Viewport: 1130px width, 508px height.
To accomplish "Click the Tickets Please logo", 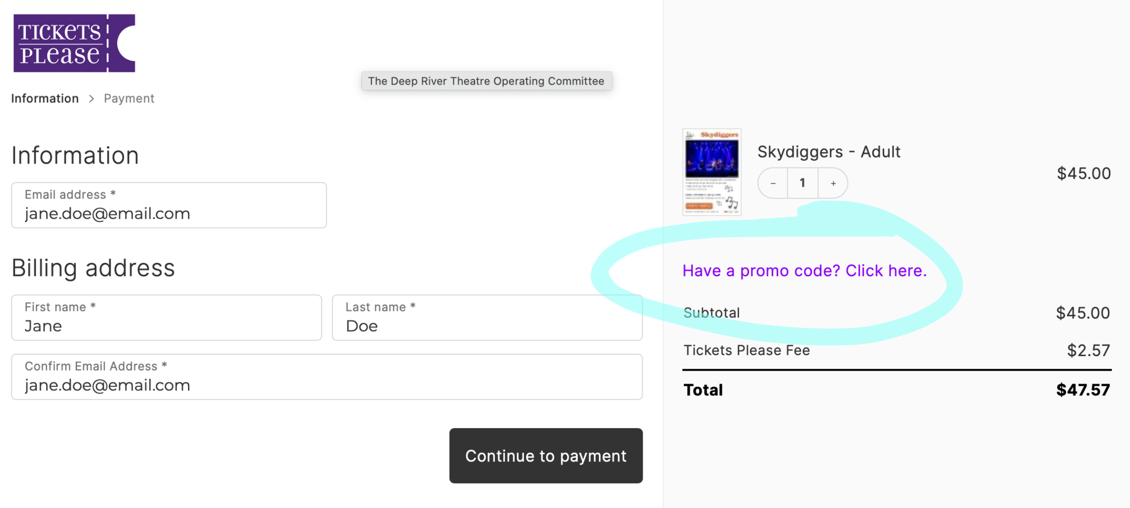I will point(74,43).
